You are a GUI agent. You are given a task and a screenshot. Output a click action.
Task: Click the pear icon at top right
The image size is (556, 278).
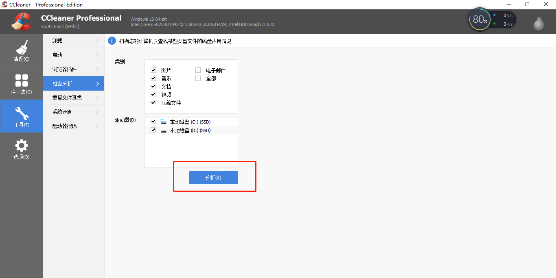pos(538,22)
